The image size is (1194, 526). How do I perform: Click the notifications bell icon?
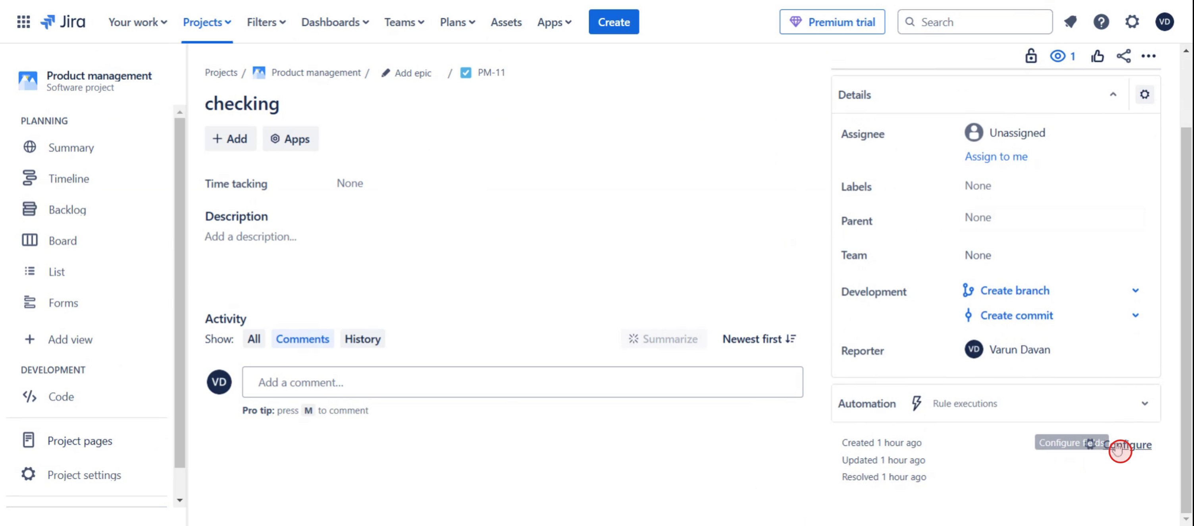tap(1070, 22)
